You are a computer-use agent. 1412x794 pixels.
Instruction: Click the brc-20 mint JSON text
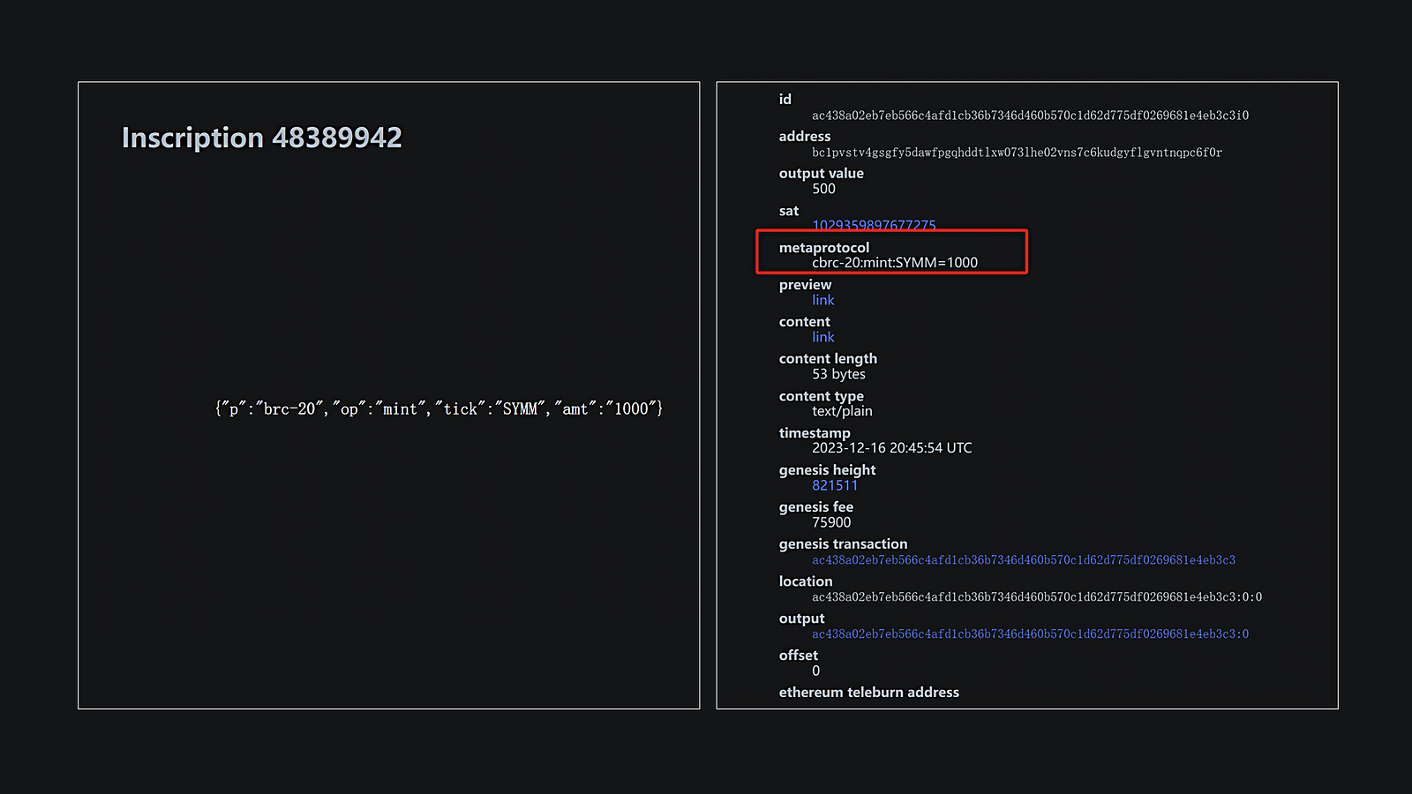pos(439,408)
